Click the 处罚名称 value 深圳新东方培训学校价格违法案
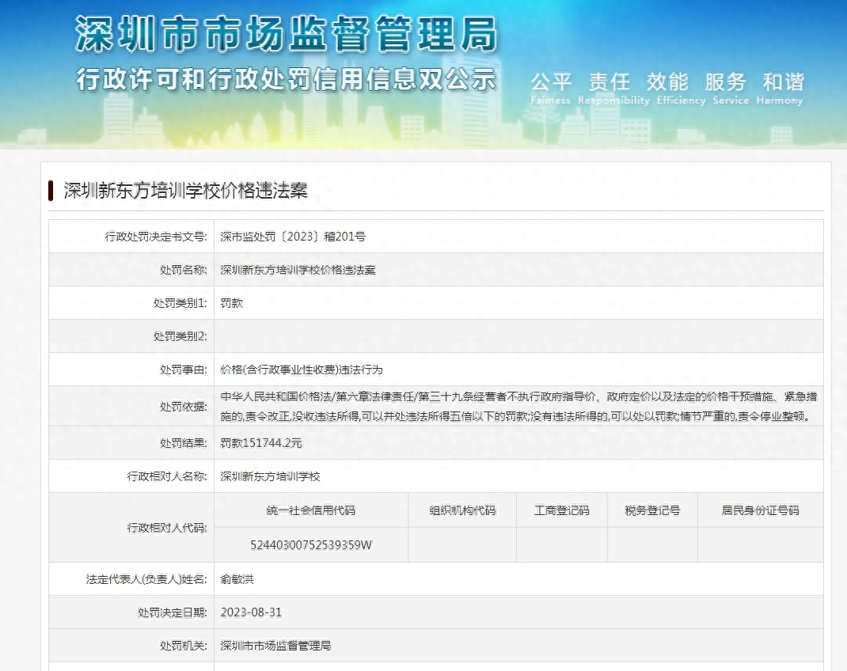 (x=298, y=270)
